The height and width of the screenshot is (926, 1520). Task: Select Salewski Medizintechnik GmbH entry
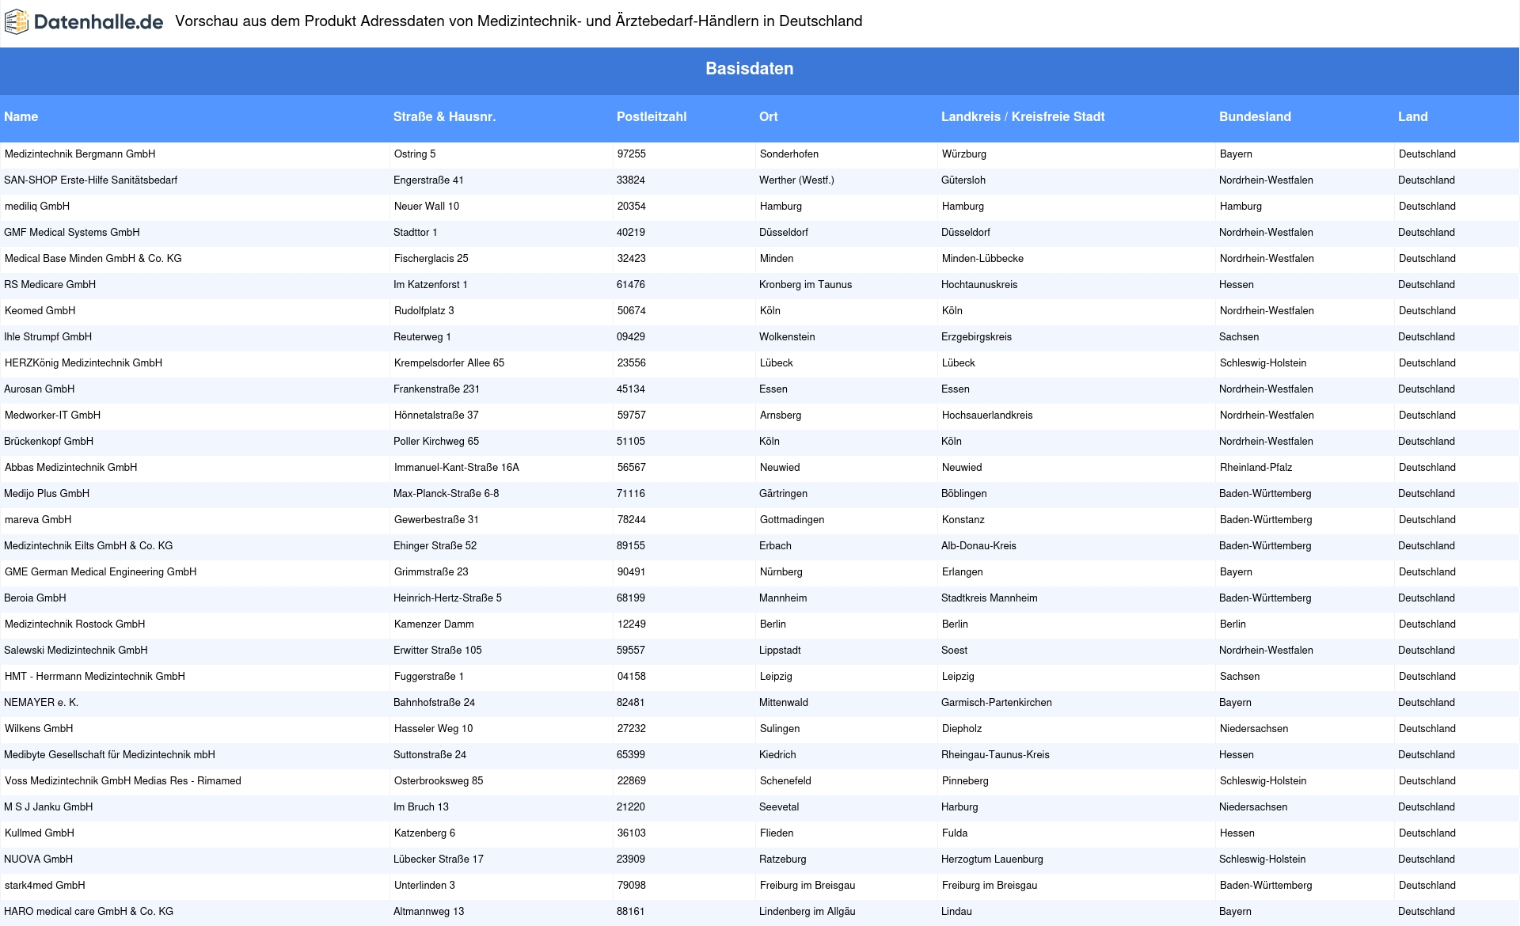click(76, 651)
